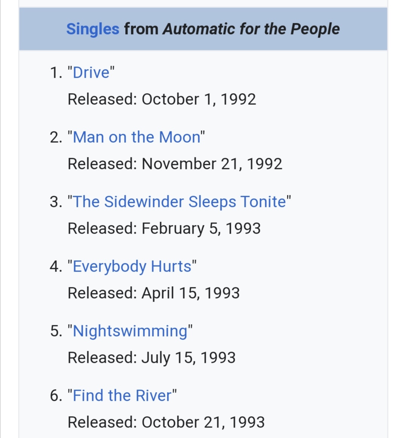Click list number 3 beside Sidewinder title
The width and height of the screenshot is (404, 438).
tap(56, 202)
